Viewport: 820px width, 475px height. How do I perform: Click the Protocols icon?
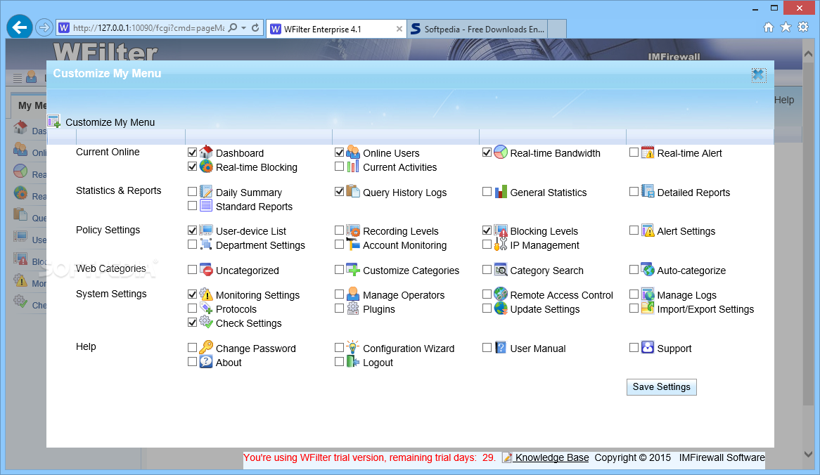click(206, 308)
